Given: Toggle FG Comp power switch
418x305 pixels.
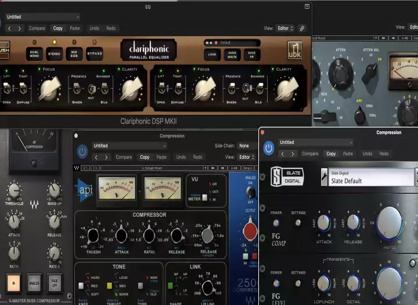Looking at the screenshot, I should 276,223.
